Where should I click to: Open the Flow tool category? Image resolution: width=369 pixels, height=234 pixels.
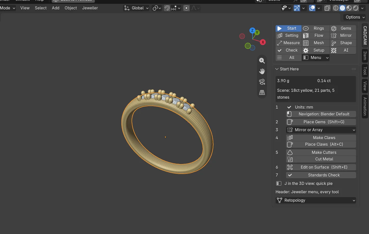(316, 36)
